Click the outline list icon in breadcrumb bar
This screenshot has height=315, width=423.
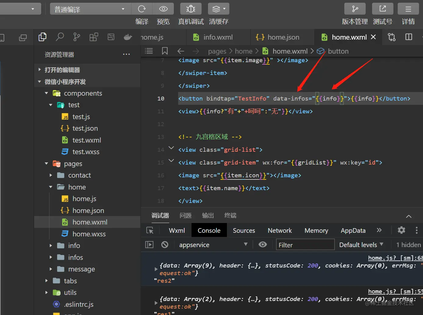click(x=149, y=51)
